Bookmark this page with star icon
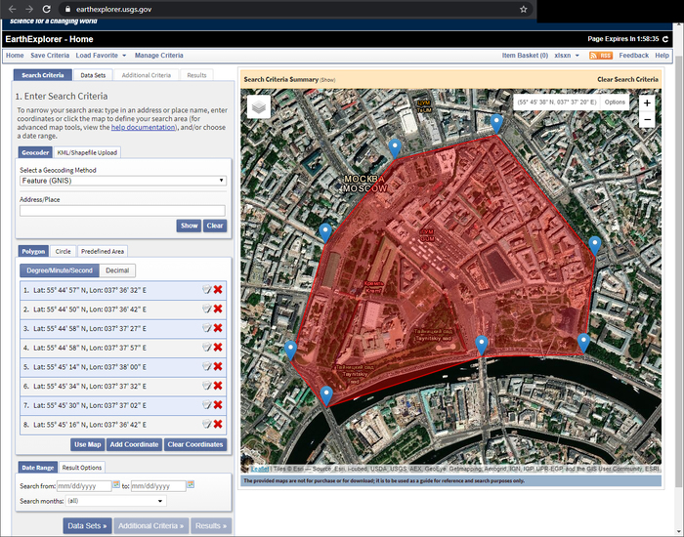The width and height of the screenshot is (684, 537). point(524,9)
